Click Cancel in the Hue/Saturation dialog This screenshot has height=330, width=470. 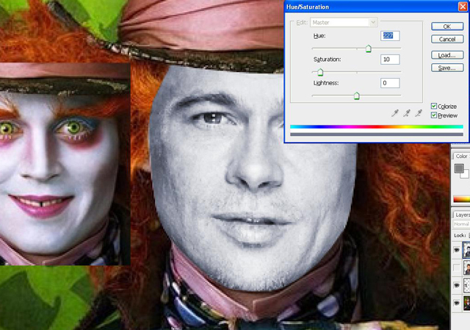(447, 39)
